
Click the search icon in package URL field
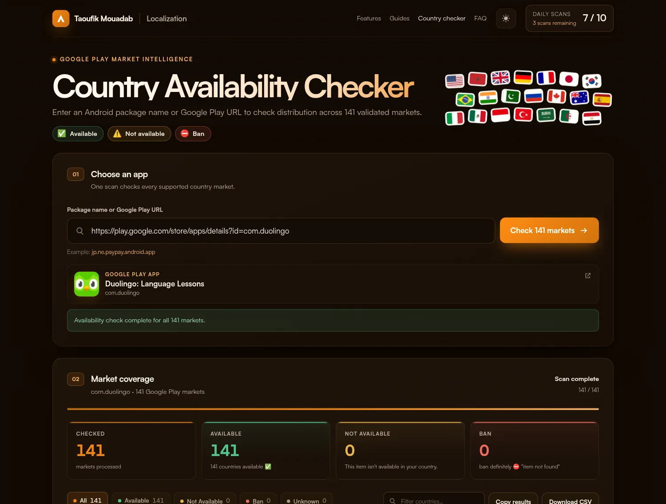[80, 231]
